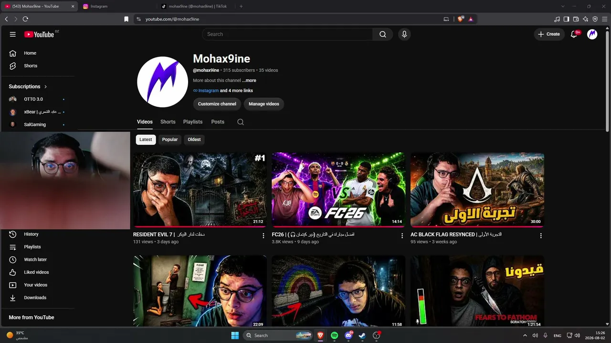
Task: Open the account avatar menu
Action: [x=592, y=34]
